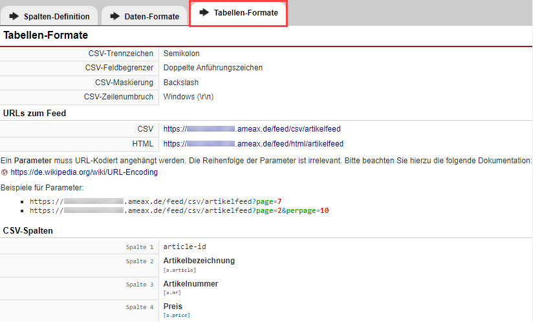Click the arrow icon on Daten-Formate tab
This screenshot has width=533, height=322.
pos(114,16)
